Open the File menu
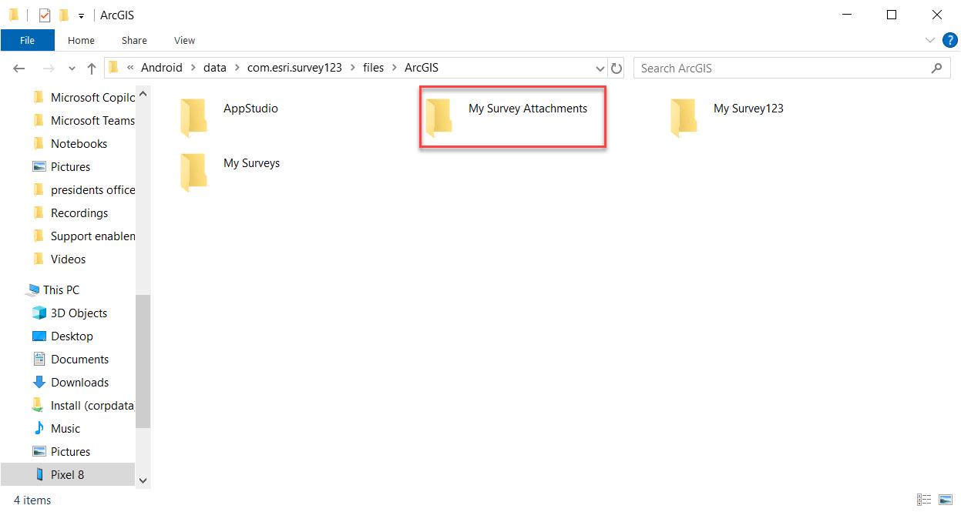The width and height of the screenshot is (961, 512). click(x=27, y=41)
